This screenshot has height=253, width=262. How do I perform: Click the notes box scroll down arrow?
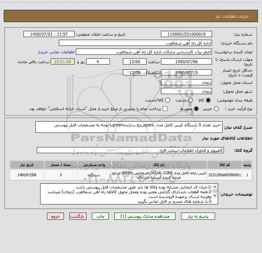click(x=215, y=195)
